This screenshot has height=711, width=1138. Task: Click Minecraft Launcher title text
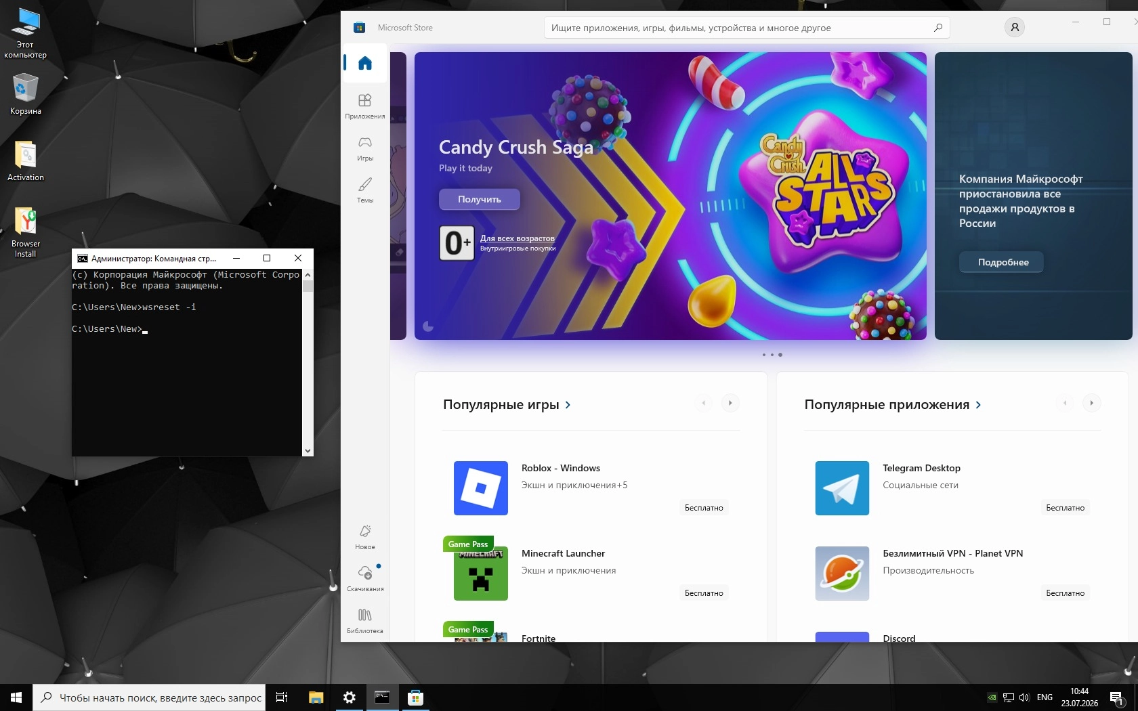tap(563, 553)
